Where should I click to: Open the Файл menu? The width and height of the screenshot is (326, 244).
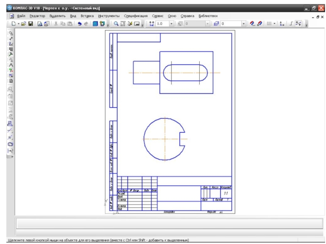tap(21, 16)
